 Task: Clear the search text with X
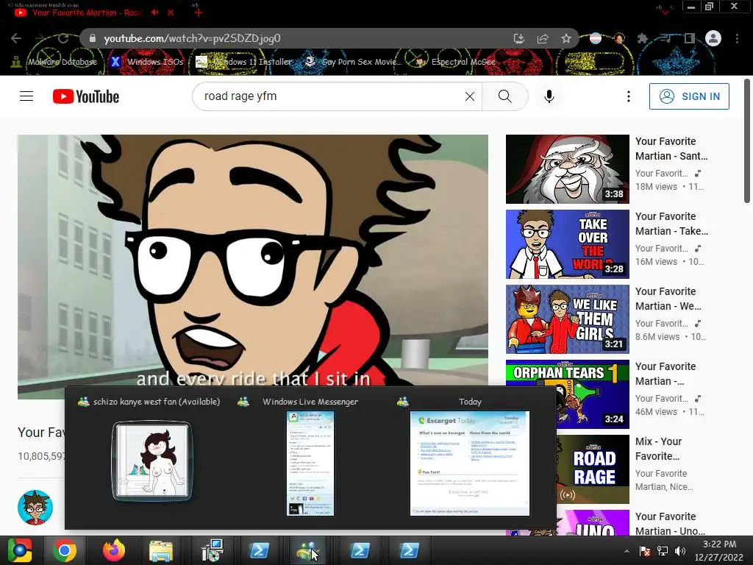pyautogui.click(x=470, y=96)
